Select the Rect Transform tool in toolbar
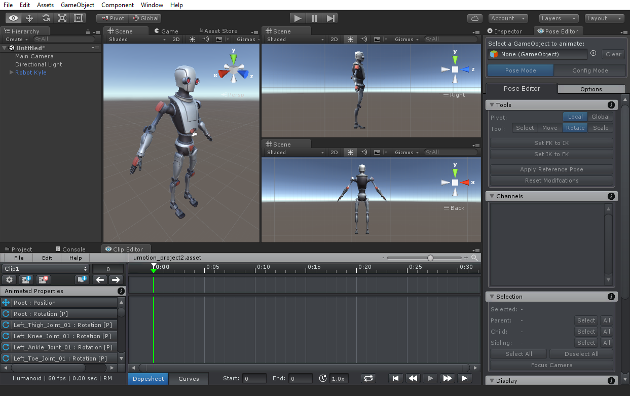The width and height of the screenshot is (630, 396). (78, 18)
